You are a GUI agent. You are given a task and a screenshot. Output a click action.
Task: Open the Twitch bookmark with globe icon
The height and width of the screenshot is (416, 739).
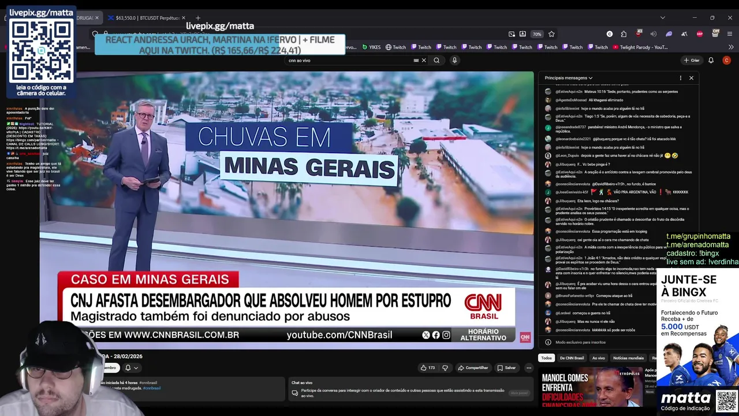pyautogui.click(x=395, y=47)
